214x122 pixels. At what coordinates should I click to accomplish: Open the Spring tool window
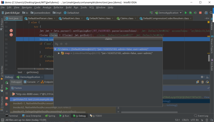(50, 116)
